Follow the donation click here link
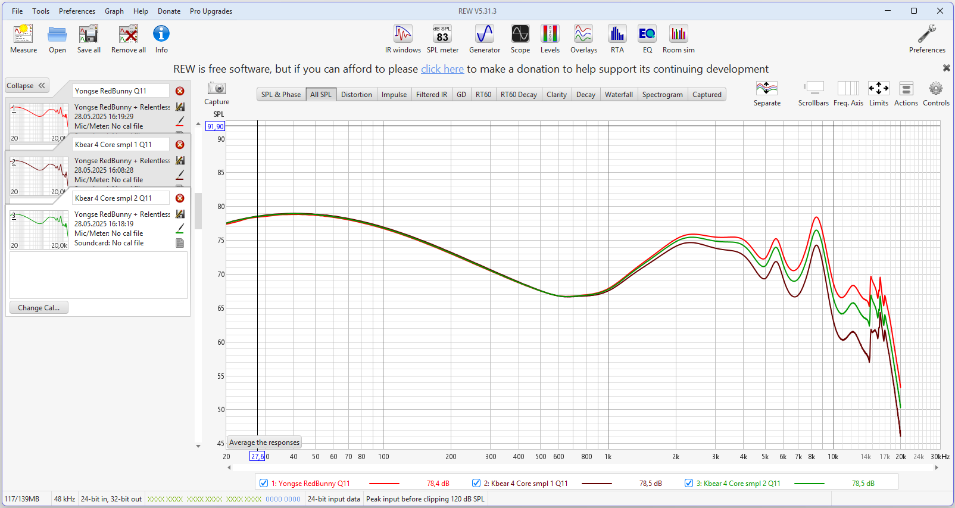The height and width of the screenshot is (508, 955). click(x=442, y=69)
